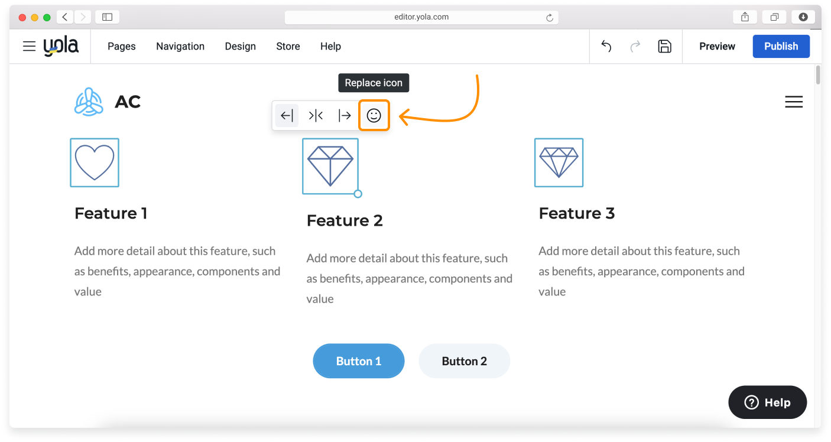Align the icon to the right
831x442 pixels.
click(345, 115)
